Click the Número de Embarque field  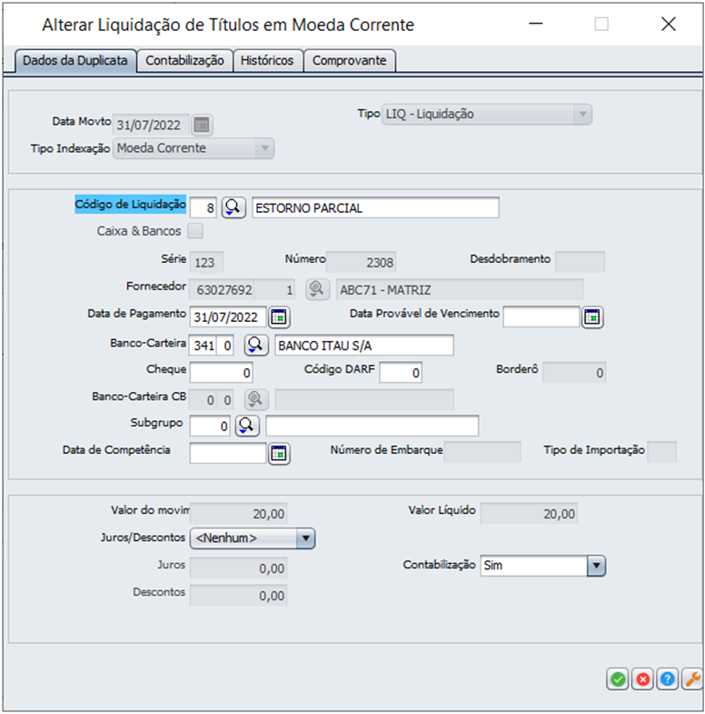click(482, 452)
